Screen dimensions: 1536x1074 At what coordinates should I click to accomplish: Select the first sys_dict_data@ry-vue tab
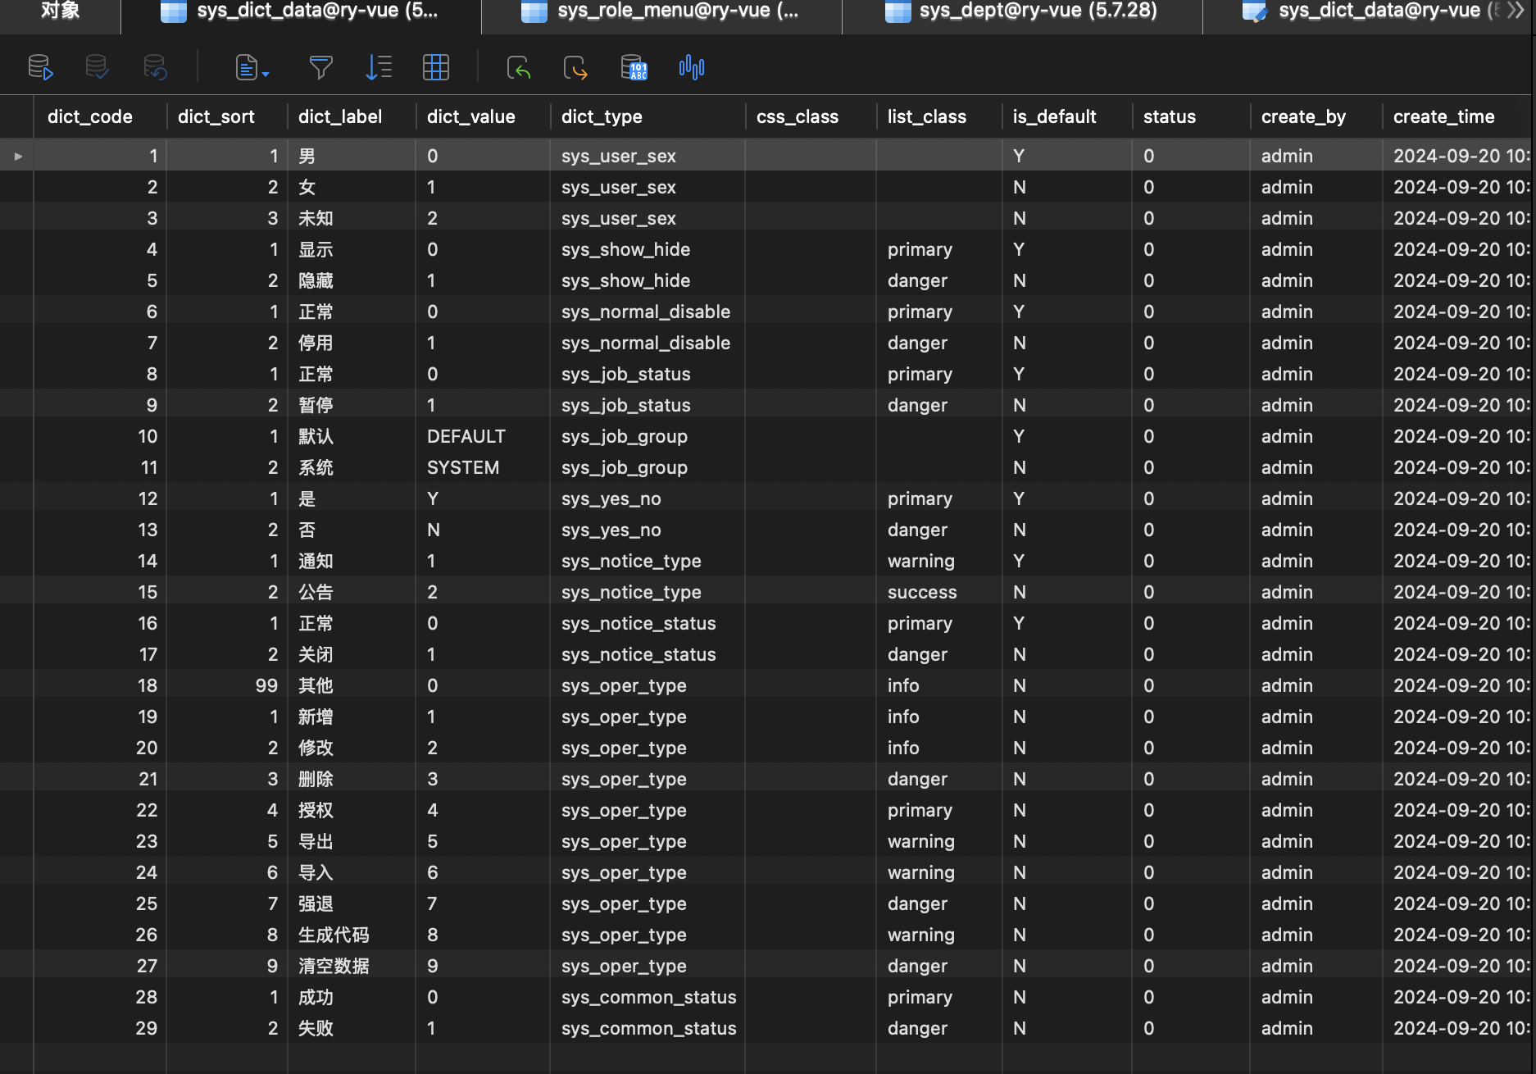click(301, 11)
